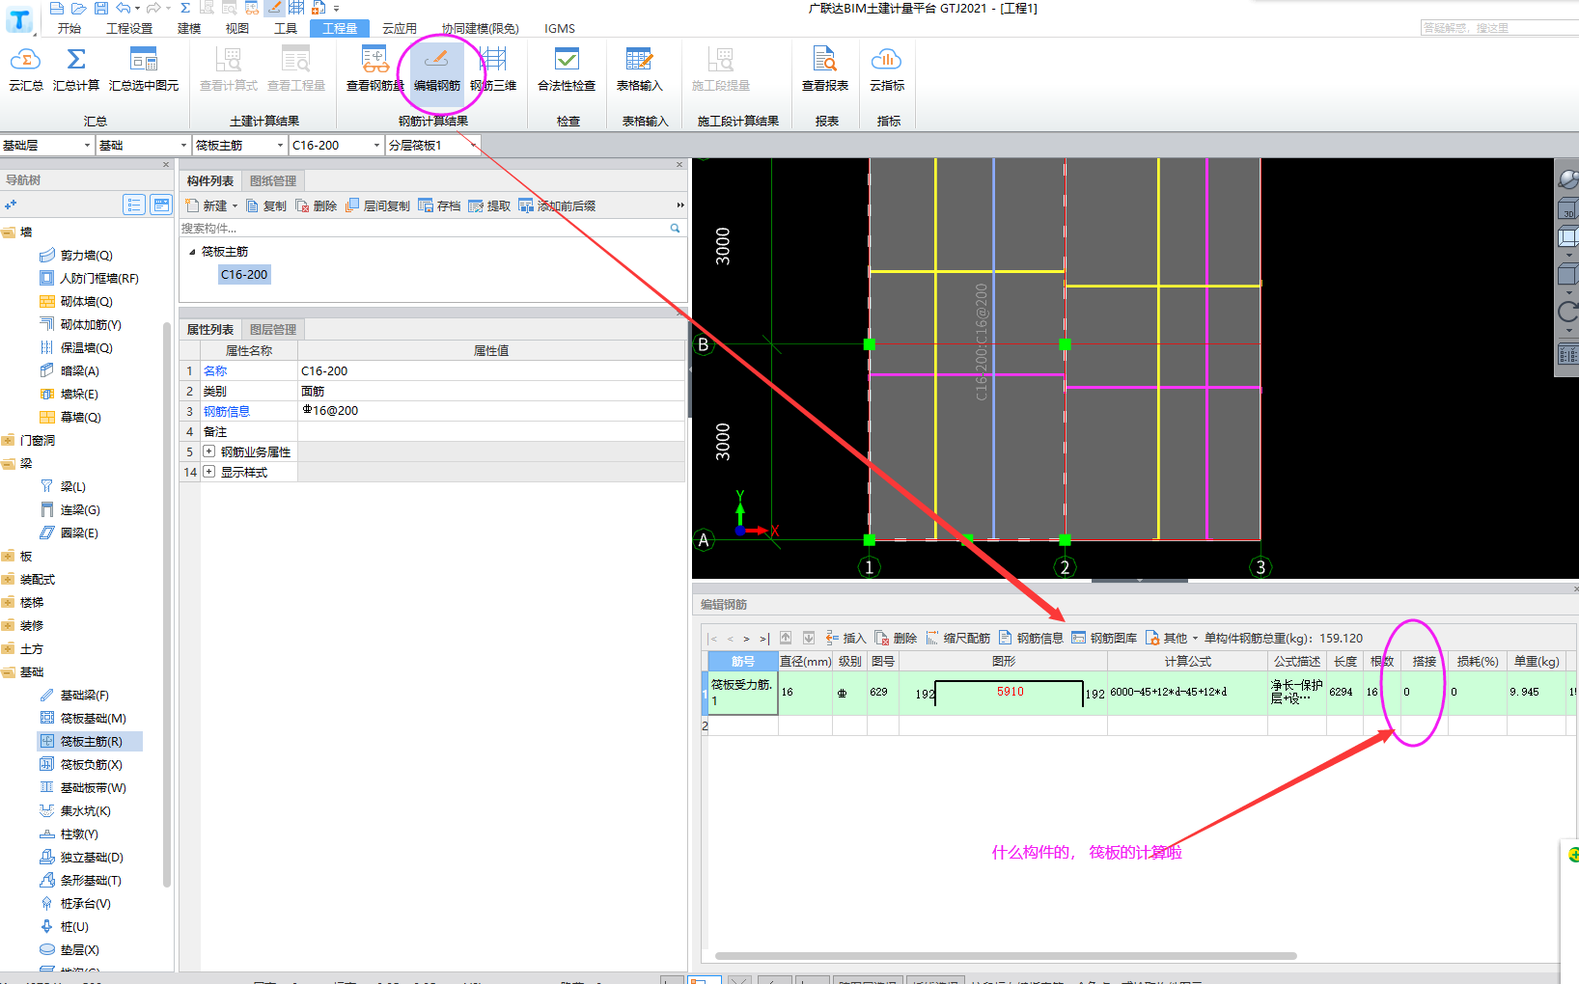1579x984 pixels.
Task: Open the 建模 ribbon tab
Action: pyautogui.click(x=189, y=28)
